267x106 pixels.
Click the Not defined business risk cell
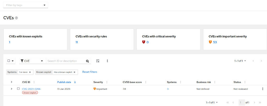click(203, 89)
